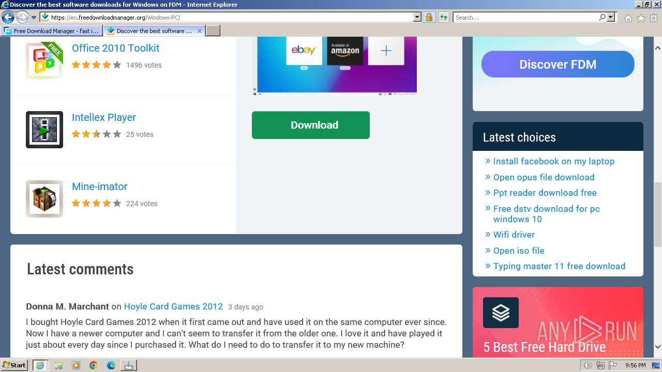Open the download manager taskbar icon
This screenshot has width=662, height=372.
(129, 365)
